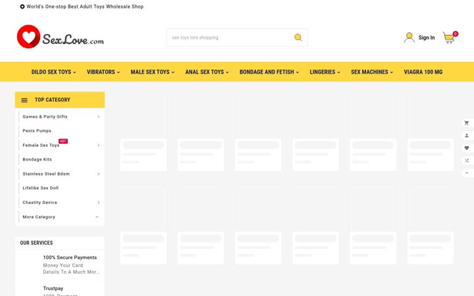Toggle the Top Category hamburger menu
Viewport: 474px width, 296px height.
24,100
